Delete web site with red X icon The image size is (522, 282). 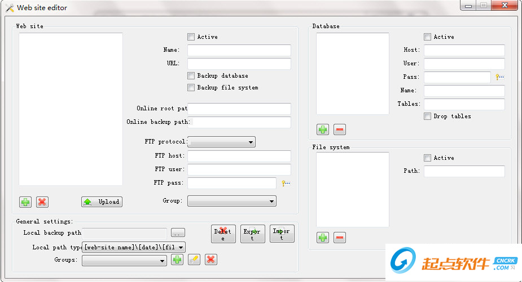pos(42,202)
